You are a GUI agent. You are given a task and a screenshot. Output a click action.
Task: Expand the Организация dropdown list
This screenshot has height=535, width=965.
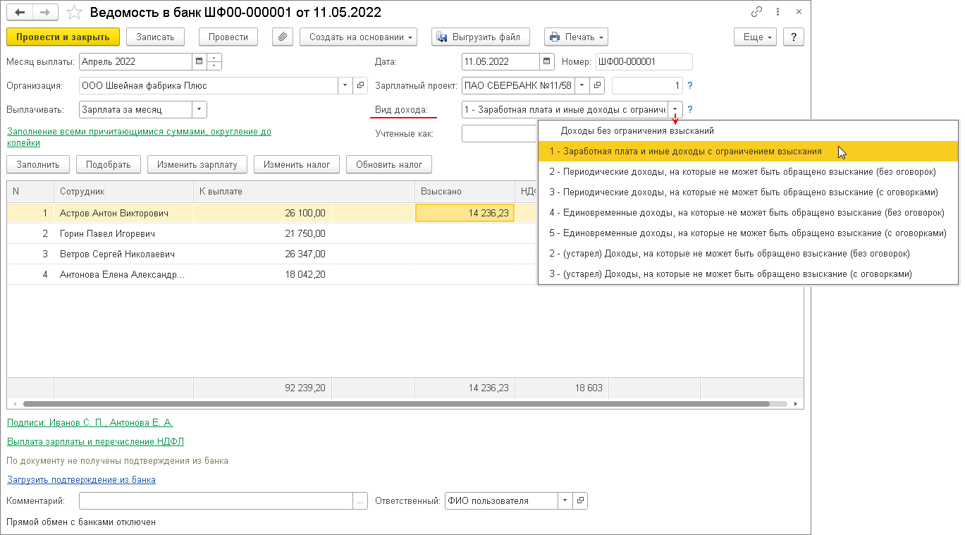pos(345,86)
